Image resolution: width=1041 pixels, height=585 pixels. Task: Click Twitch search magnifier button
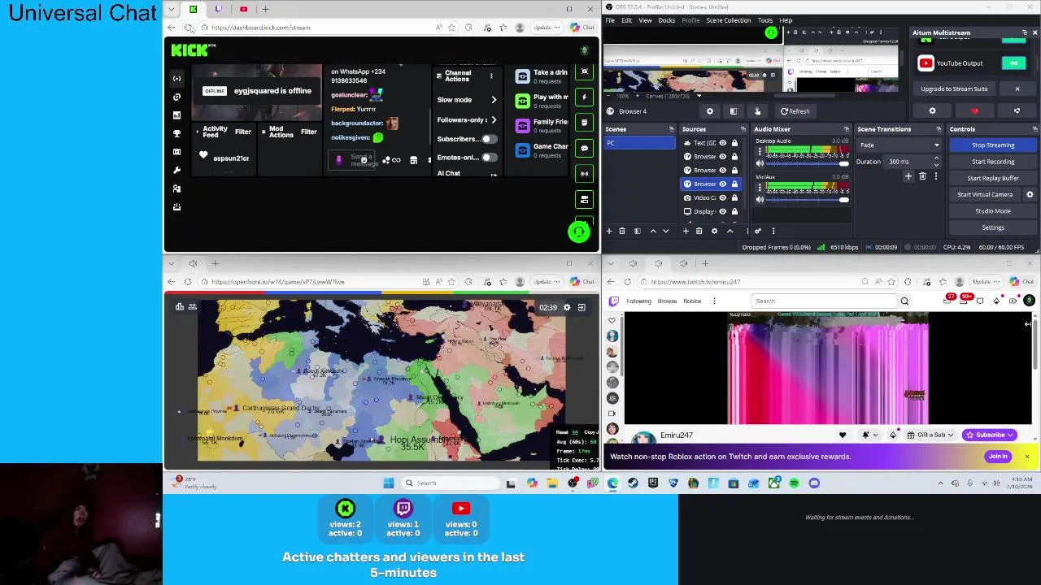click(x=904, y=301)
